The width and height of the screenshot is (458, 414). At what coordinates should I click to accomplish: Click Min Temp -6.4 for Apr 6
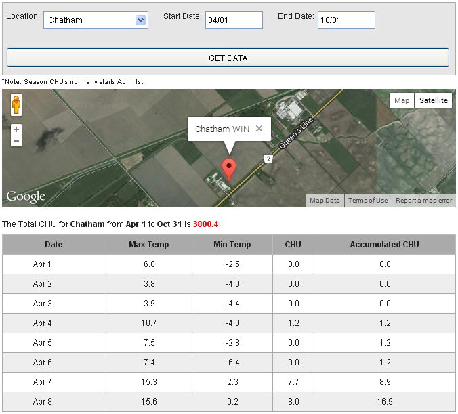click(232, 363)
